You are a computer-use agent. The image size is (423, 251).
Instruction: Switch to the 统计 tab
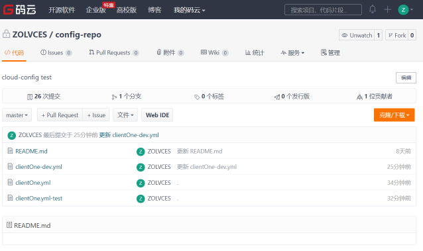[x=255, y=52]
